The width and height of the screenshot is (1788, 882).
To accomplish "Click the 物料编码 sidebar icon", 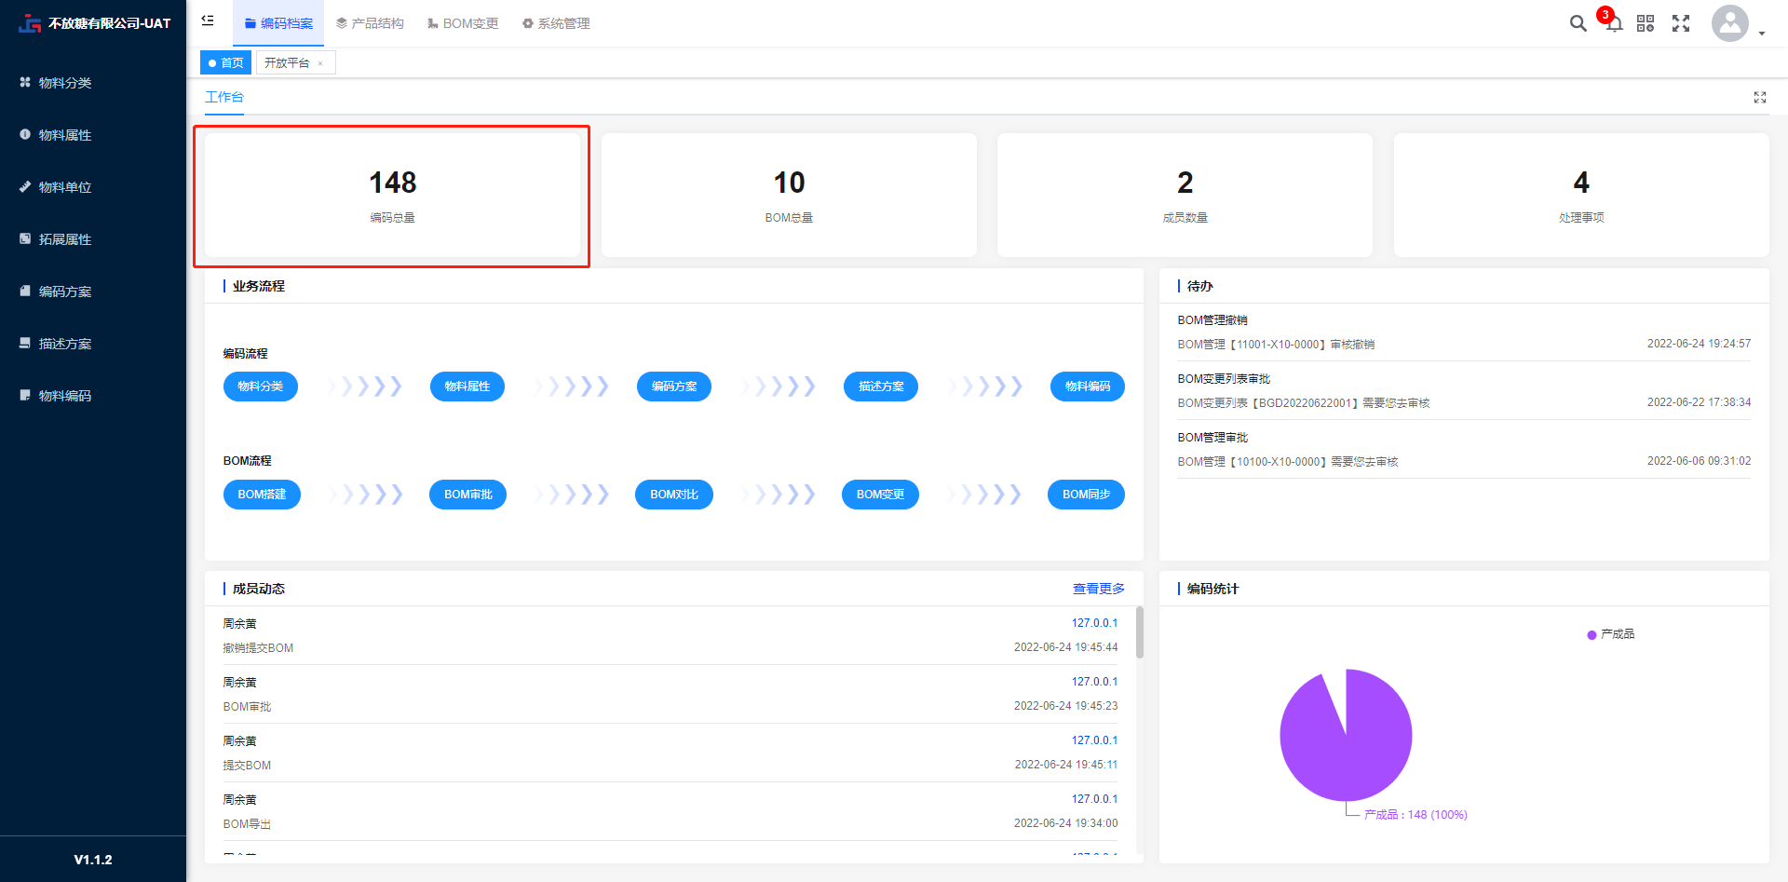I will 25,395.
